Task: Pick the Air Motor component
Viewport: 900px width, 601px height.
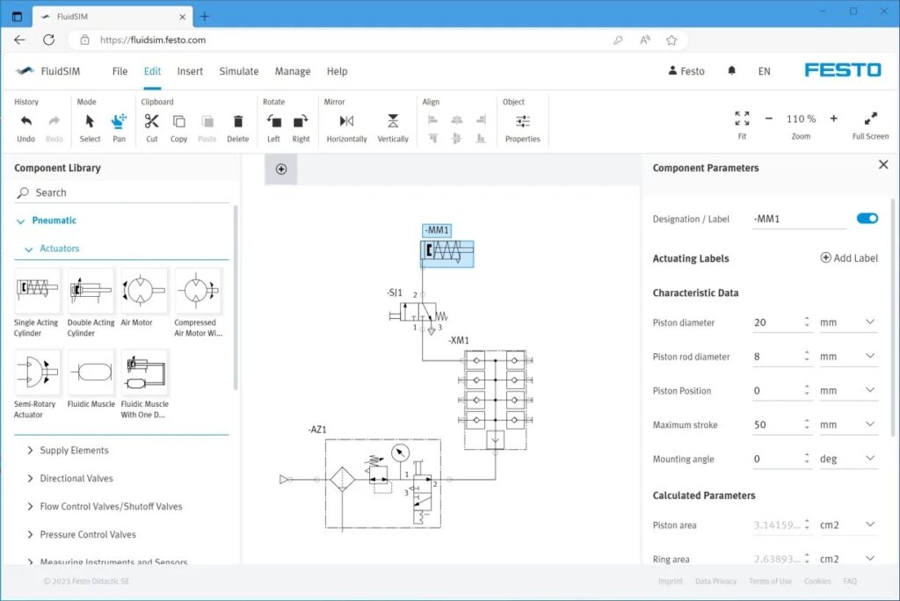Action: click(x=144, y=290)
